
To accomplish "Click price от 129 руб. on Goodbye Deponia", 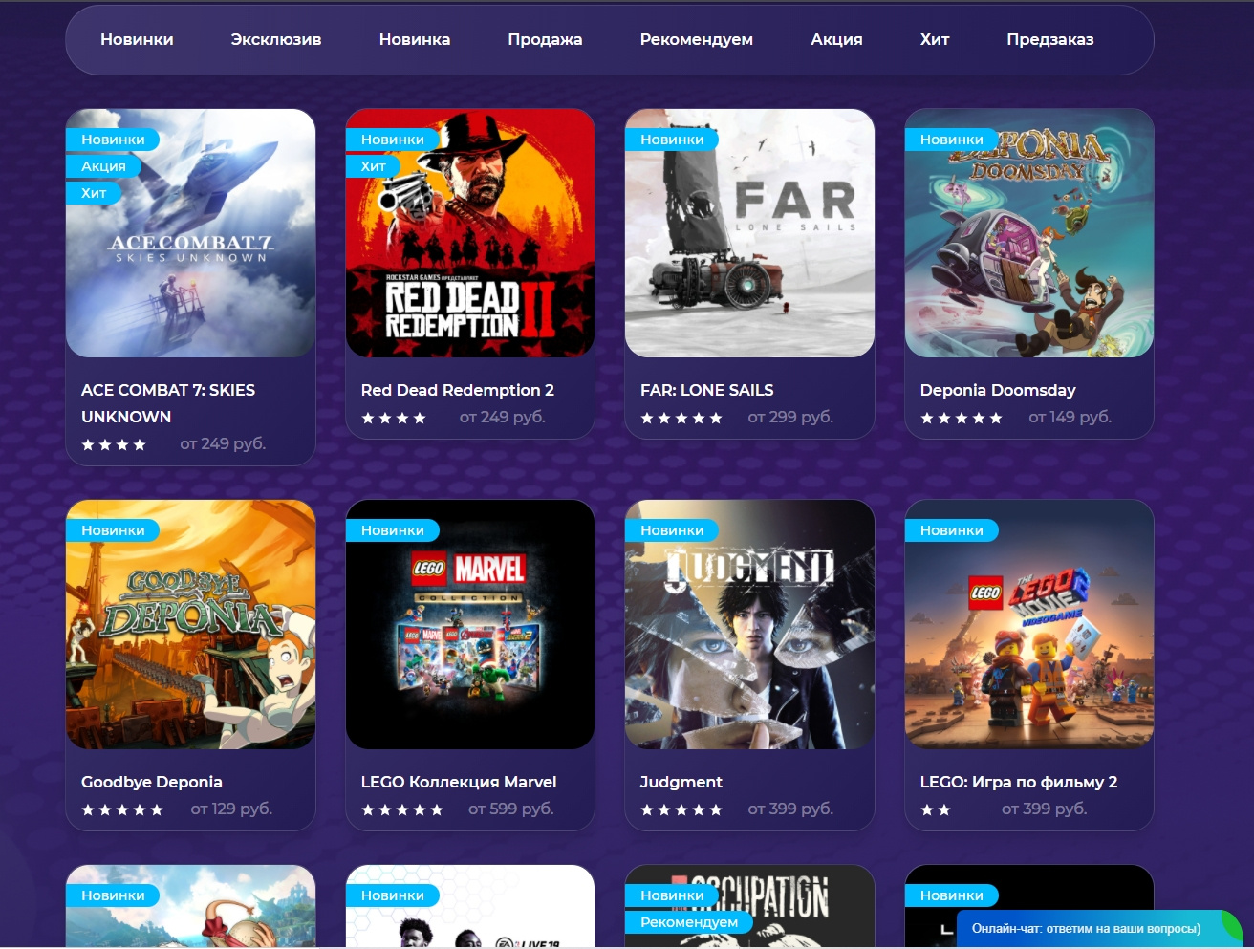I will click(231, 809).
